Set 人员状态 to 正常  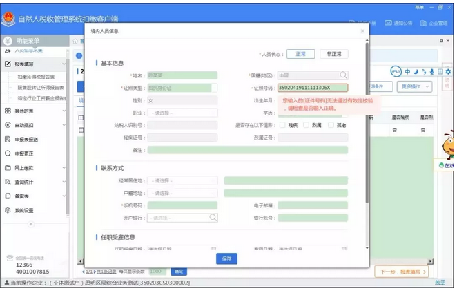(x=301, y=54)
